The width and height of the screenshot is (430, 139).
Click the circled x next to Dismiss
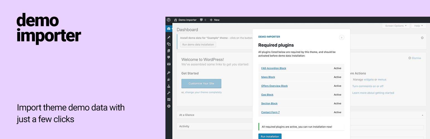410,58
